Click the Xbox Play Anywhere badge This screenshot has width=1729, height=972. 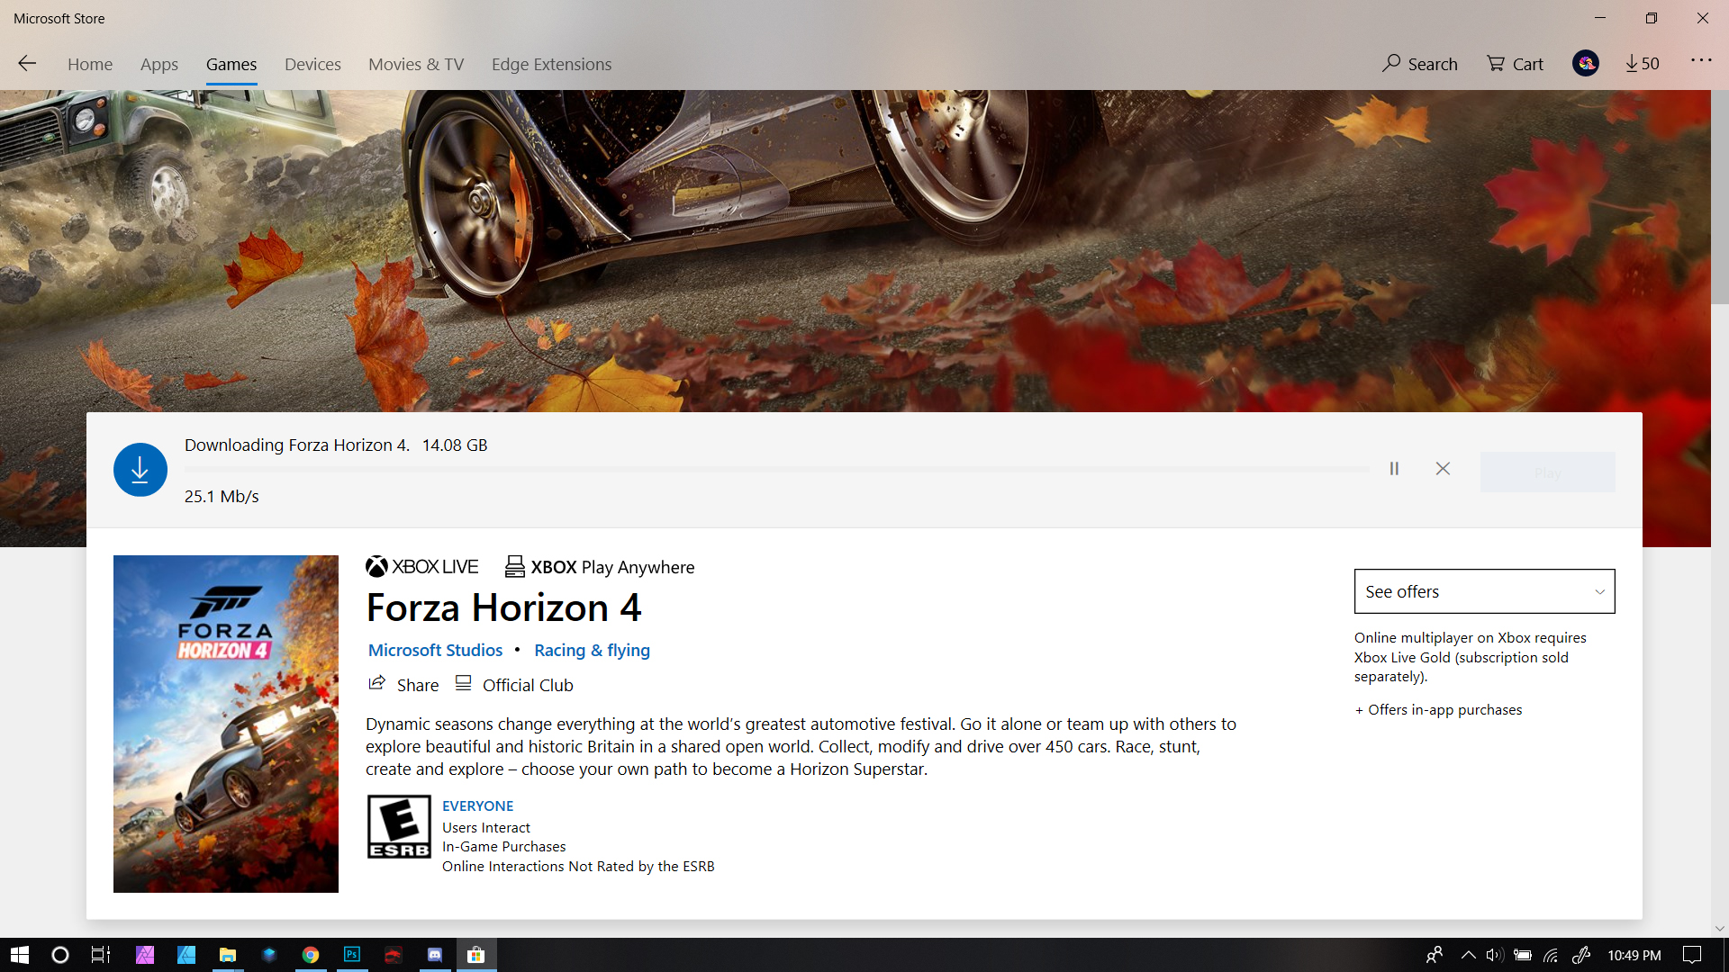point(600,567)
